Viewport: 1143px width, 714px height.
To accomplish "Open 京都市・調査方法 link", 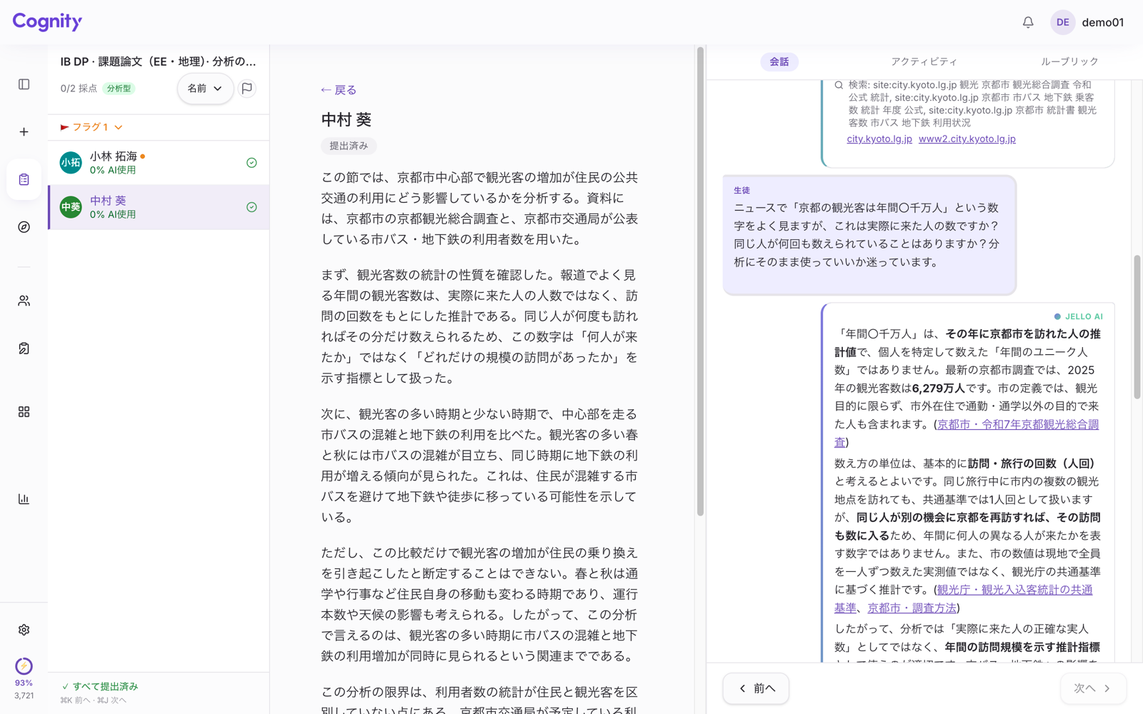I will 912,608.
